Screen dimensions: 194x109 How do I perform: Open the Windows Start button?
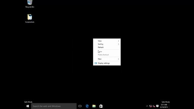[28, 106]
